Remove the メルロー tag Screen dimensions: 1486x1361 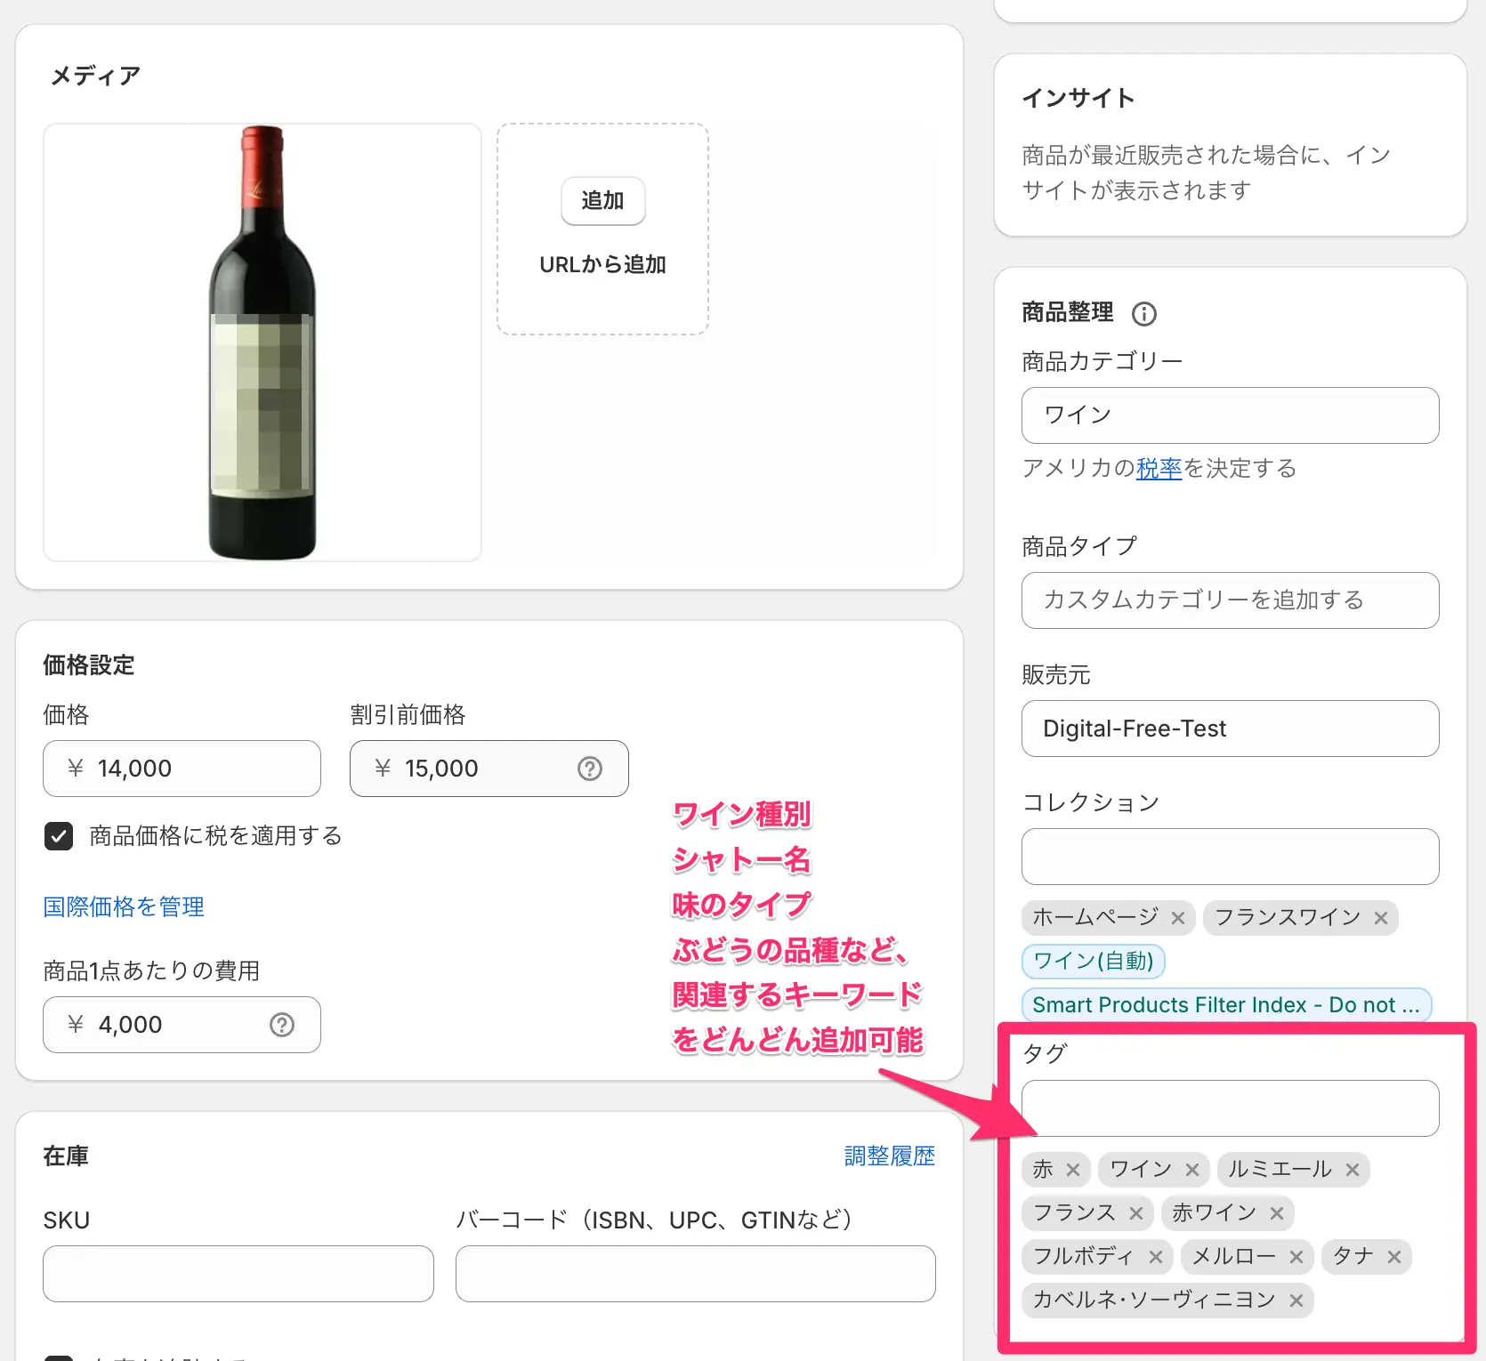(1296, 1256)
